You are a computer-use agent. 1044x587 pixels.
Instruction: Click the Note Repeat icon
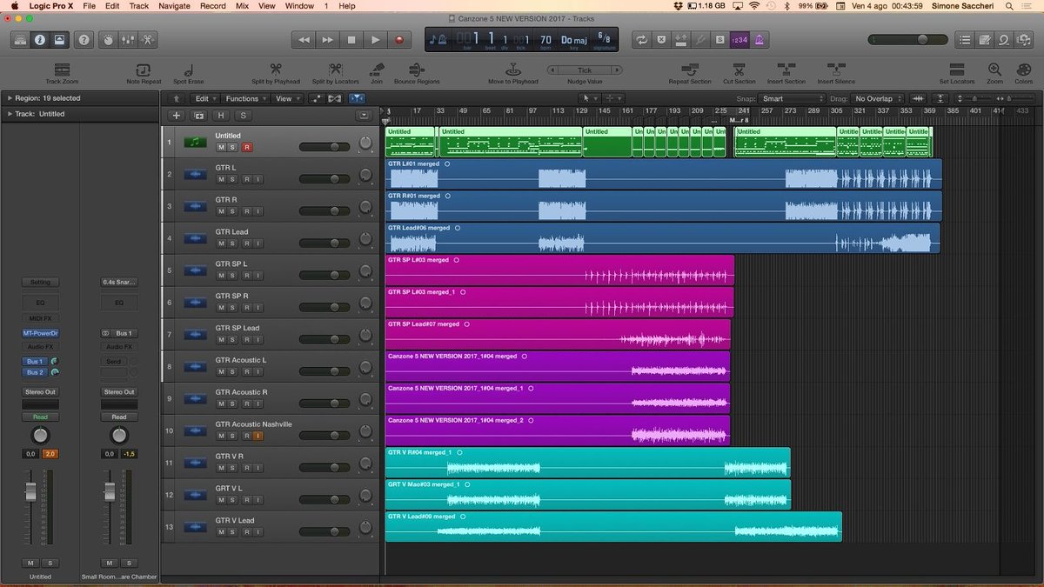click(x=143, y=70)
